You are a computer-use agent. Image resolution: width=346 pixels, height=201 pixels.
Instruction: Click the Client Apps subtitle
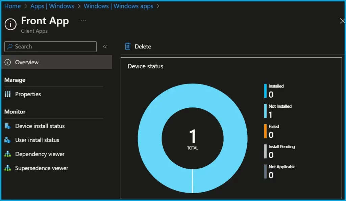coord(34,31)
